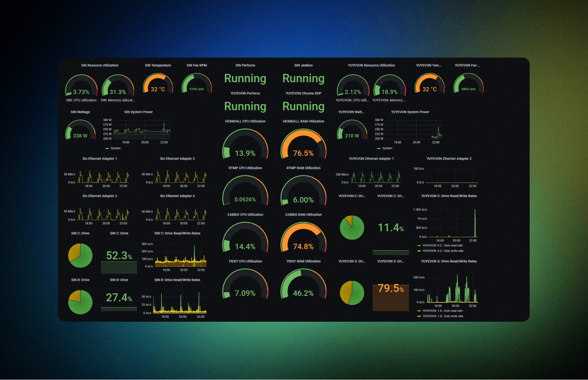This screenshot has width=588, height=380.
Task: Click the ZABBIX RAM gauge showing 74.8%
Action: click(303, 238)
